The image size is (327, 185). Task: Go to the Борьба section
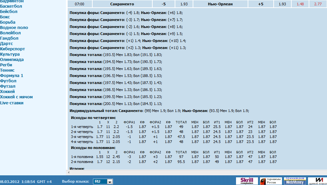tap(8, 22)
